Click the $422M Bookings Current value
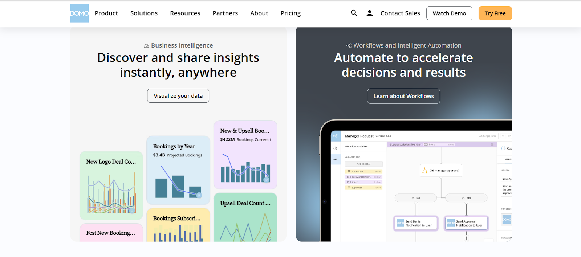Screen dimensions: 581x257 click(245, 139)
